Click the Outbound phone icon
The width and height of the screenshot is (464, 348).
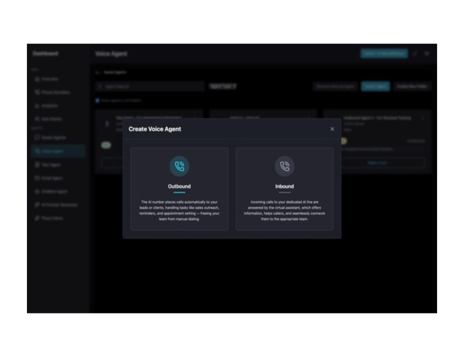pos(179,166)
